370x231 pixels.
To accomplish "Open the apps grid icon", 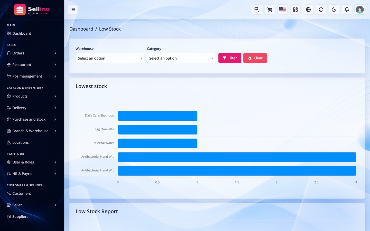I will 295,9.
